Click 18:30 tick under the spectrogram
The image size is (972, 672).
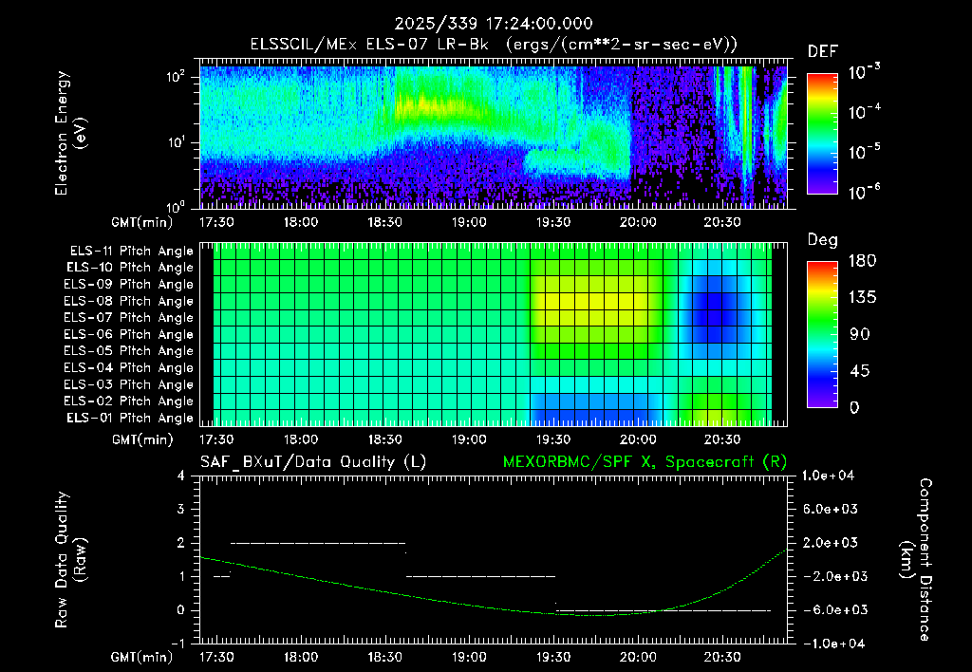(385, 222)
